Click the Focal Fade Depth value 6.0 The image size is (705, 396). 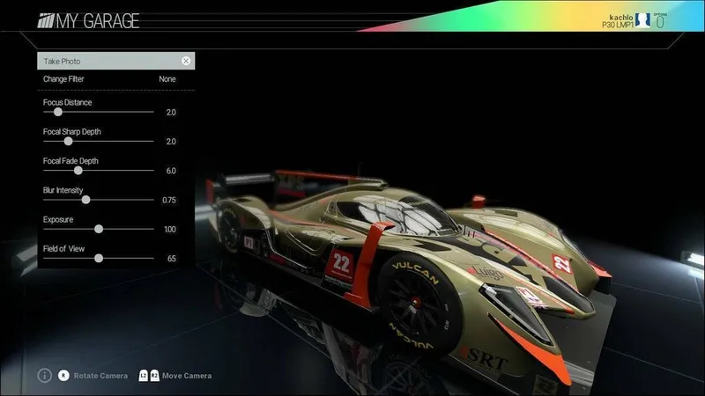point(171,171)
